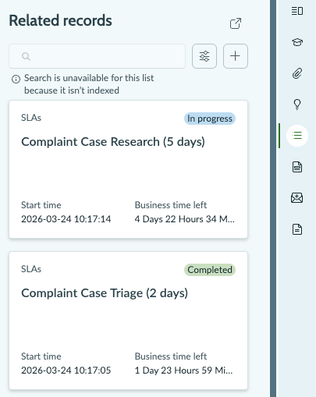Click the search unavailable notice text
The height and width of the screenshot is (397, 316).
89,84
